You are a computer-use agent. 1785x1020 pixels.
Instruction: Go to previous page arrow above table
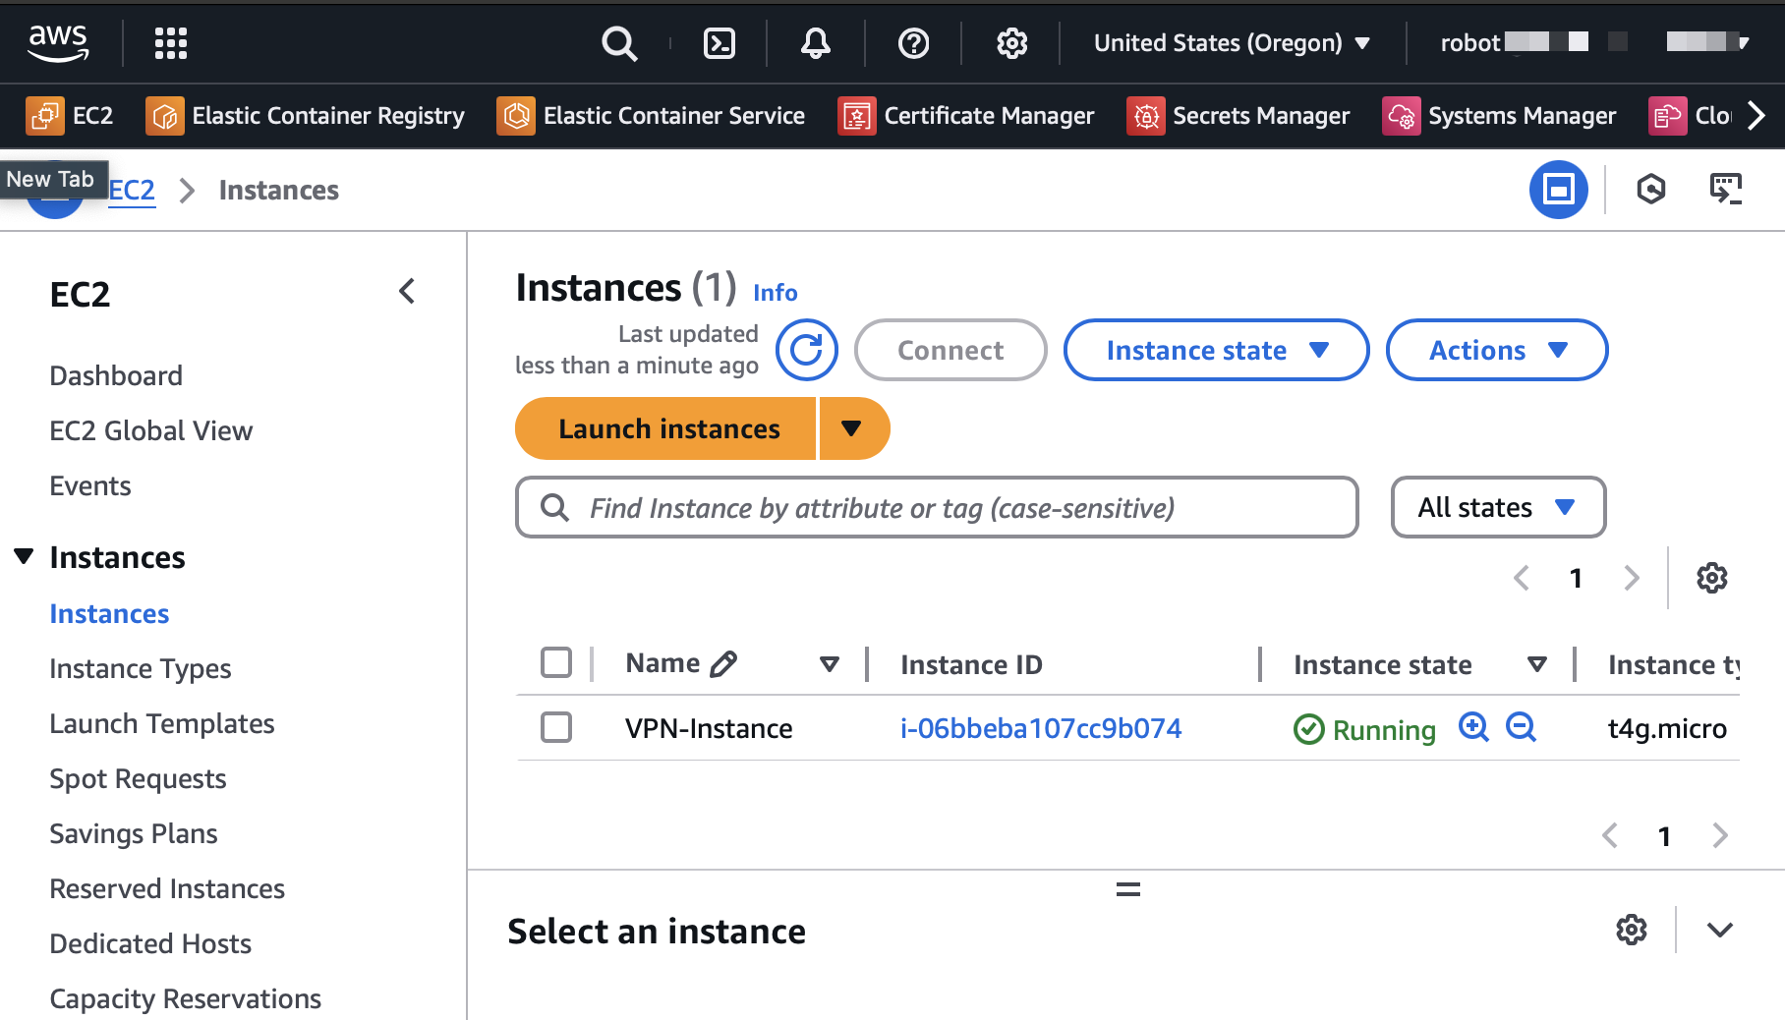tap(1522, 578)
